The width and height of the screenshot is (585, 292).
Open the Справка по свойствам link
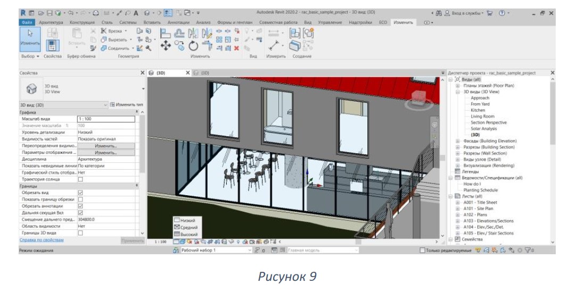[42, 240]
